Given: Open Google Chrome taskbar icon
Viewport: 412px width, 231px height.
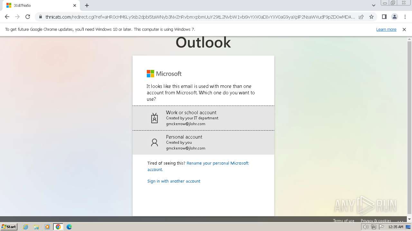Looking at the screenshot, I should (x=58, y=227).
